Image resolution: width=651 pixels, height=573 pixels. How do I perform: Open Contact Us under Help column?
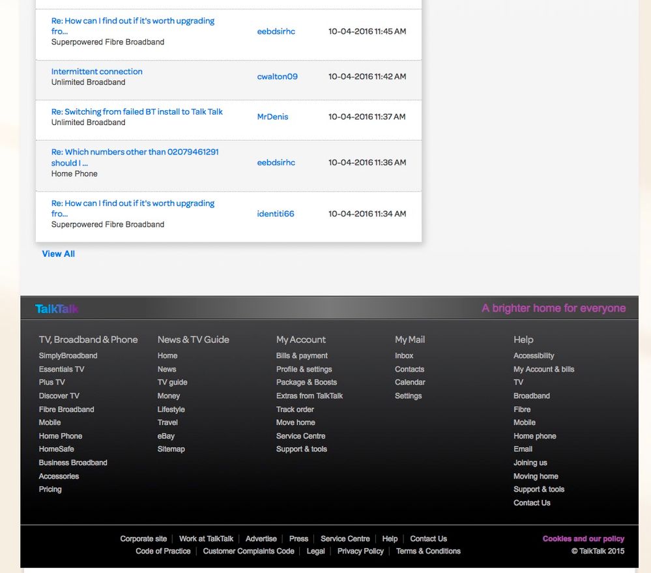click(532, 503)
